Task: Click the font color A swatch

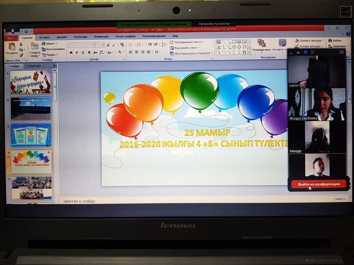Action: (x=119, y=52)
